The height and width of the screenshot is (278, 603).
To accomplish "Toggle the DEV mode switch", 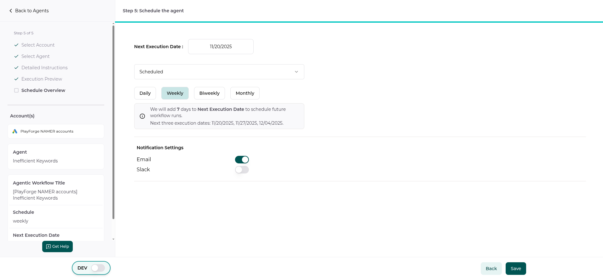I will coord(98,268).
